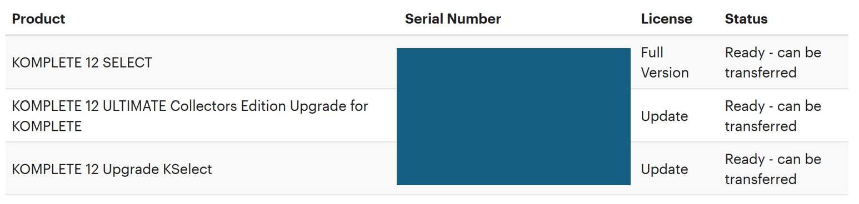Select the KOMPLETE 12 Upgrade KSelect product

click(112, 169)
